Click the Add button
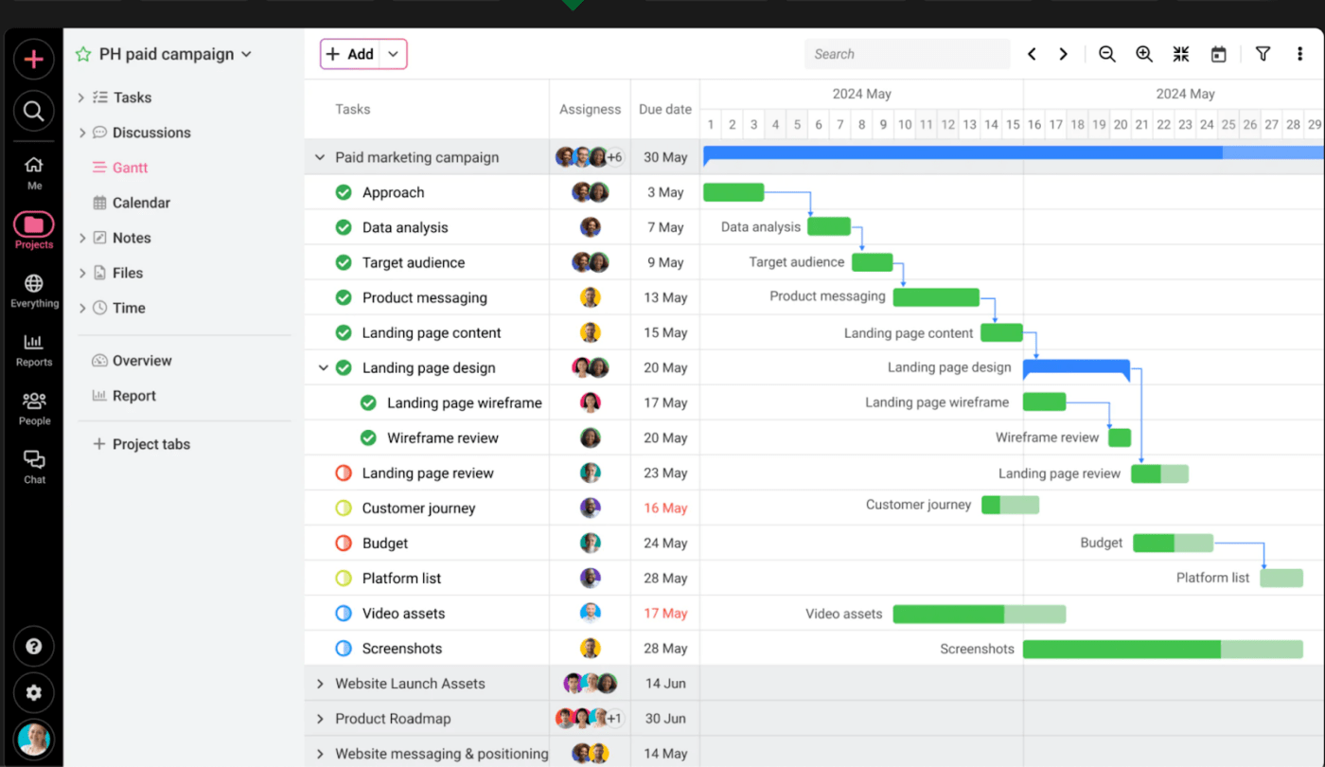1325x767 pixels. [349, 54]
